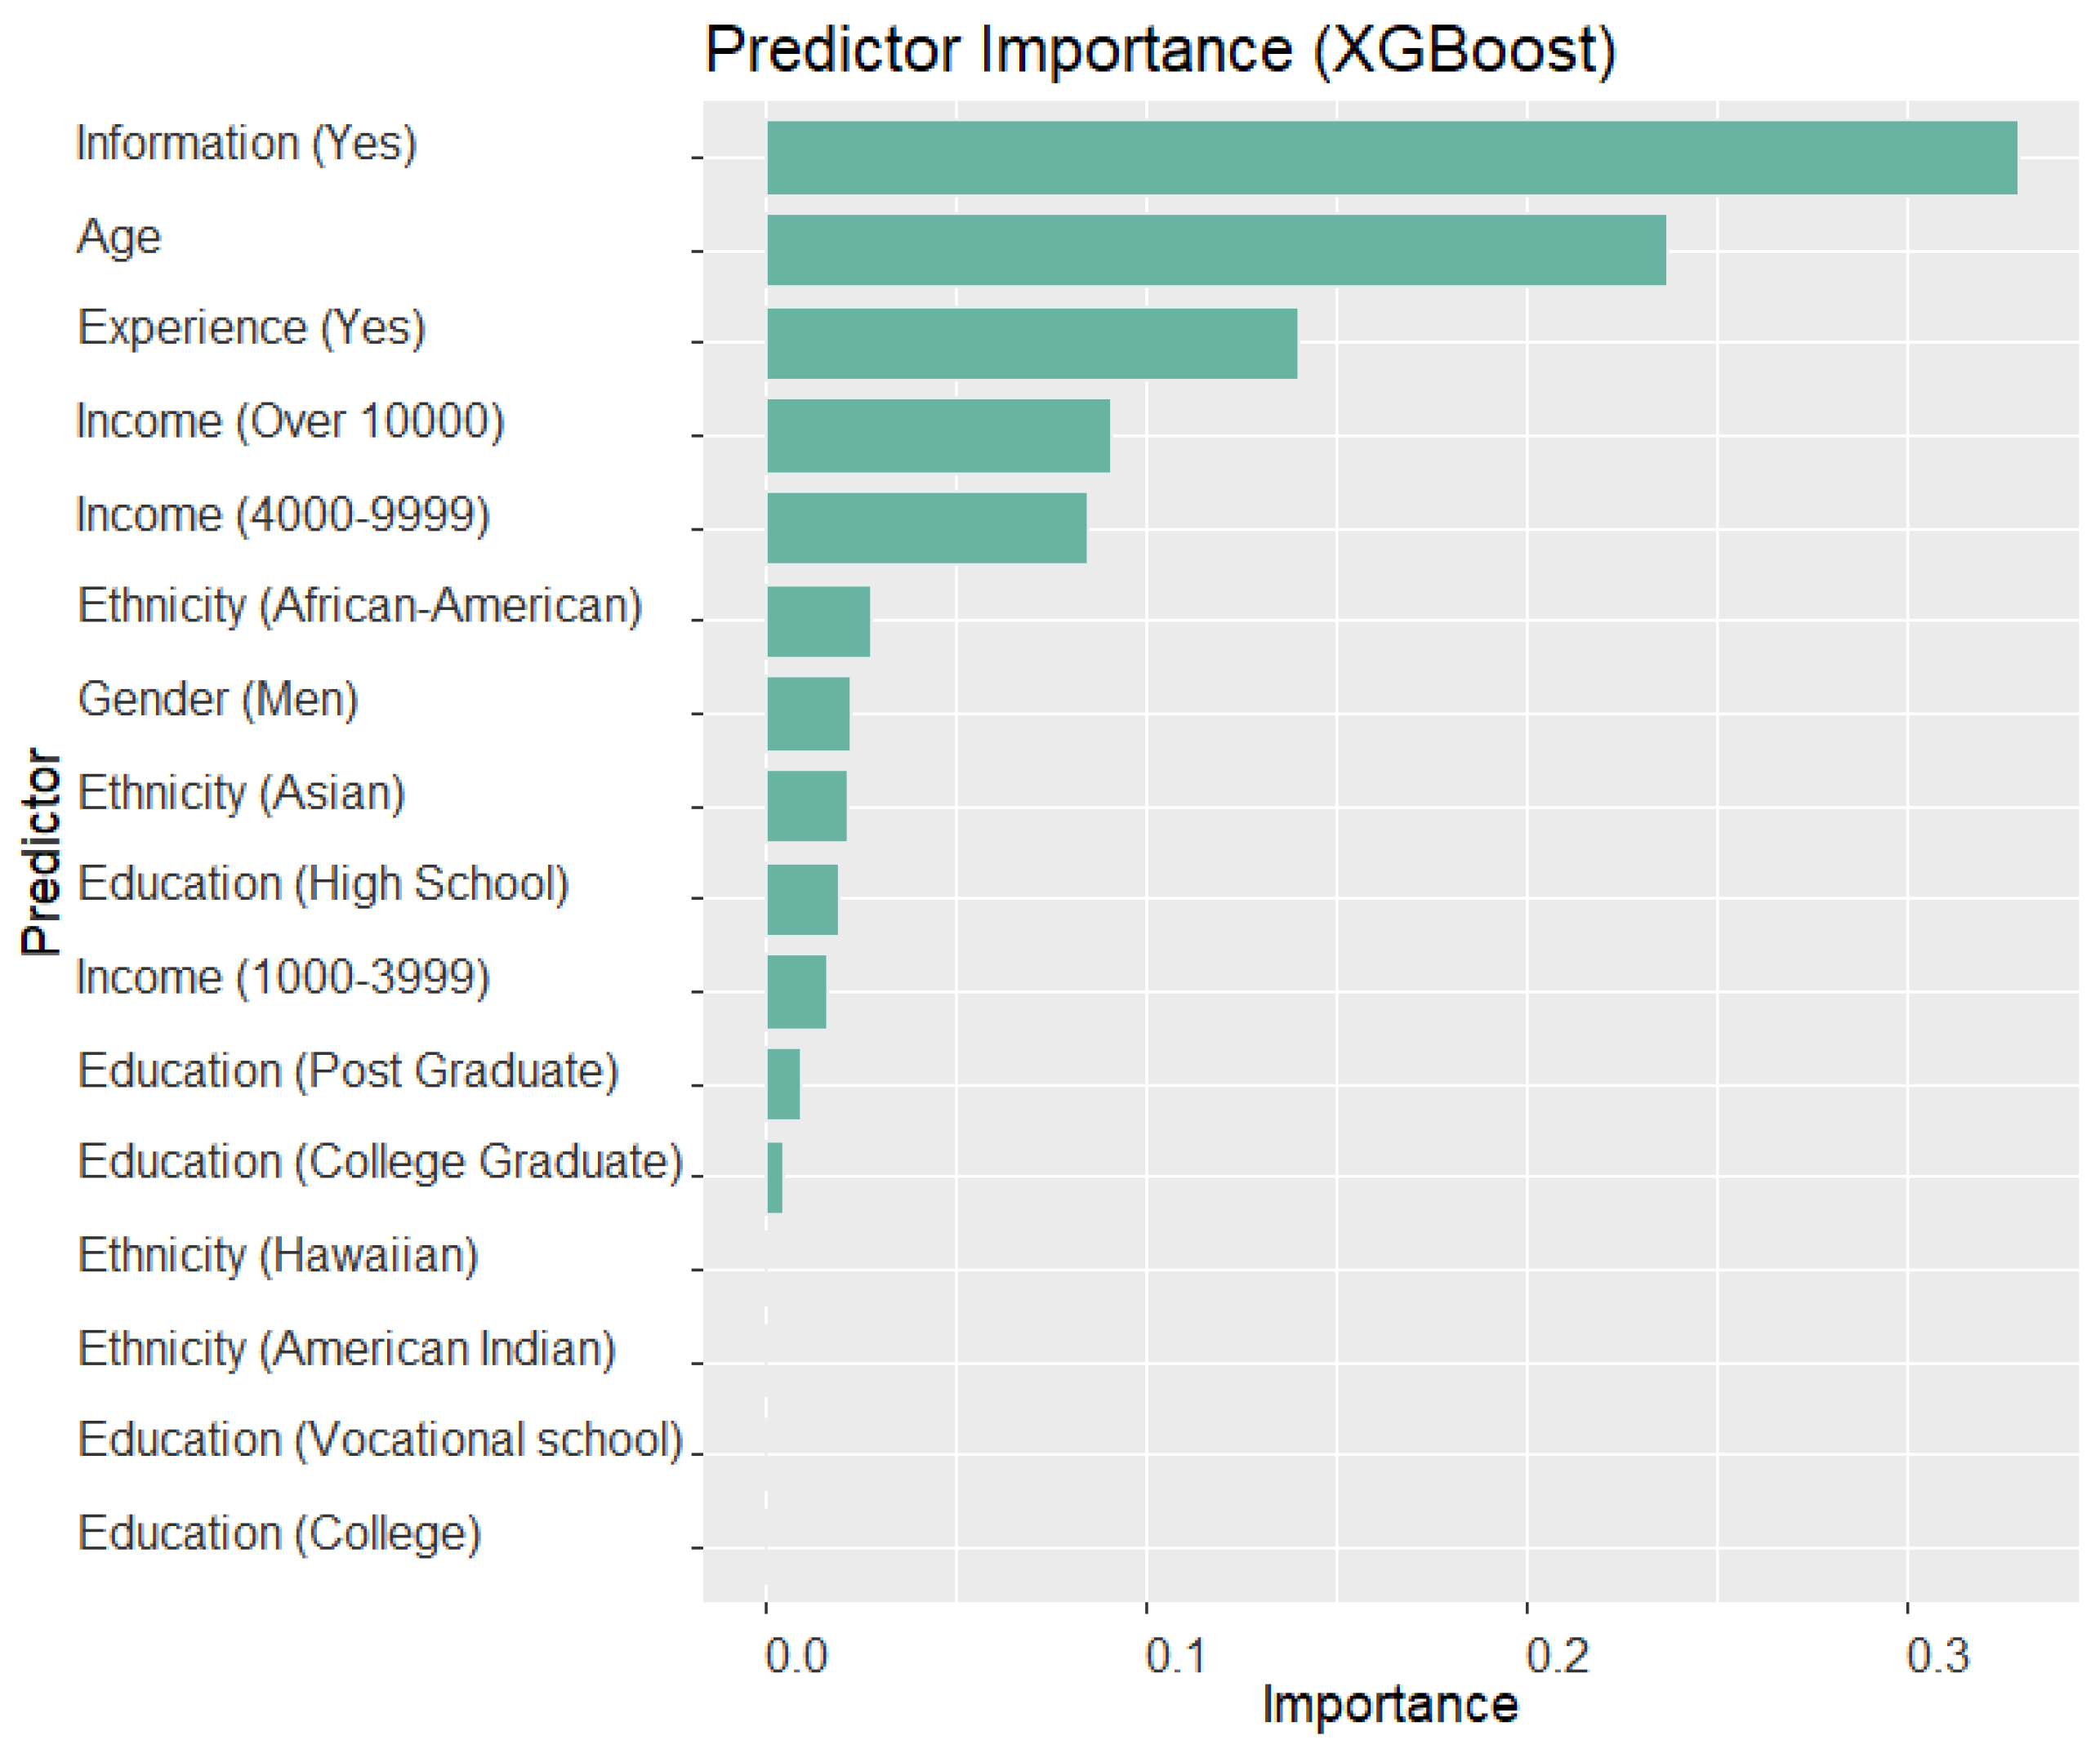Viewport: 2100px width, 1749px height.
Task: Click the Education (Vocational school) label
Action: pos(380,1440)
